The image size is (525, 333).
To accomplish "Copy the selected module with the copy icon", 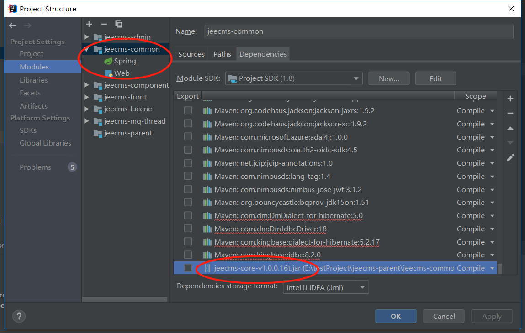I will pos(119,24).
